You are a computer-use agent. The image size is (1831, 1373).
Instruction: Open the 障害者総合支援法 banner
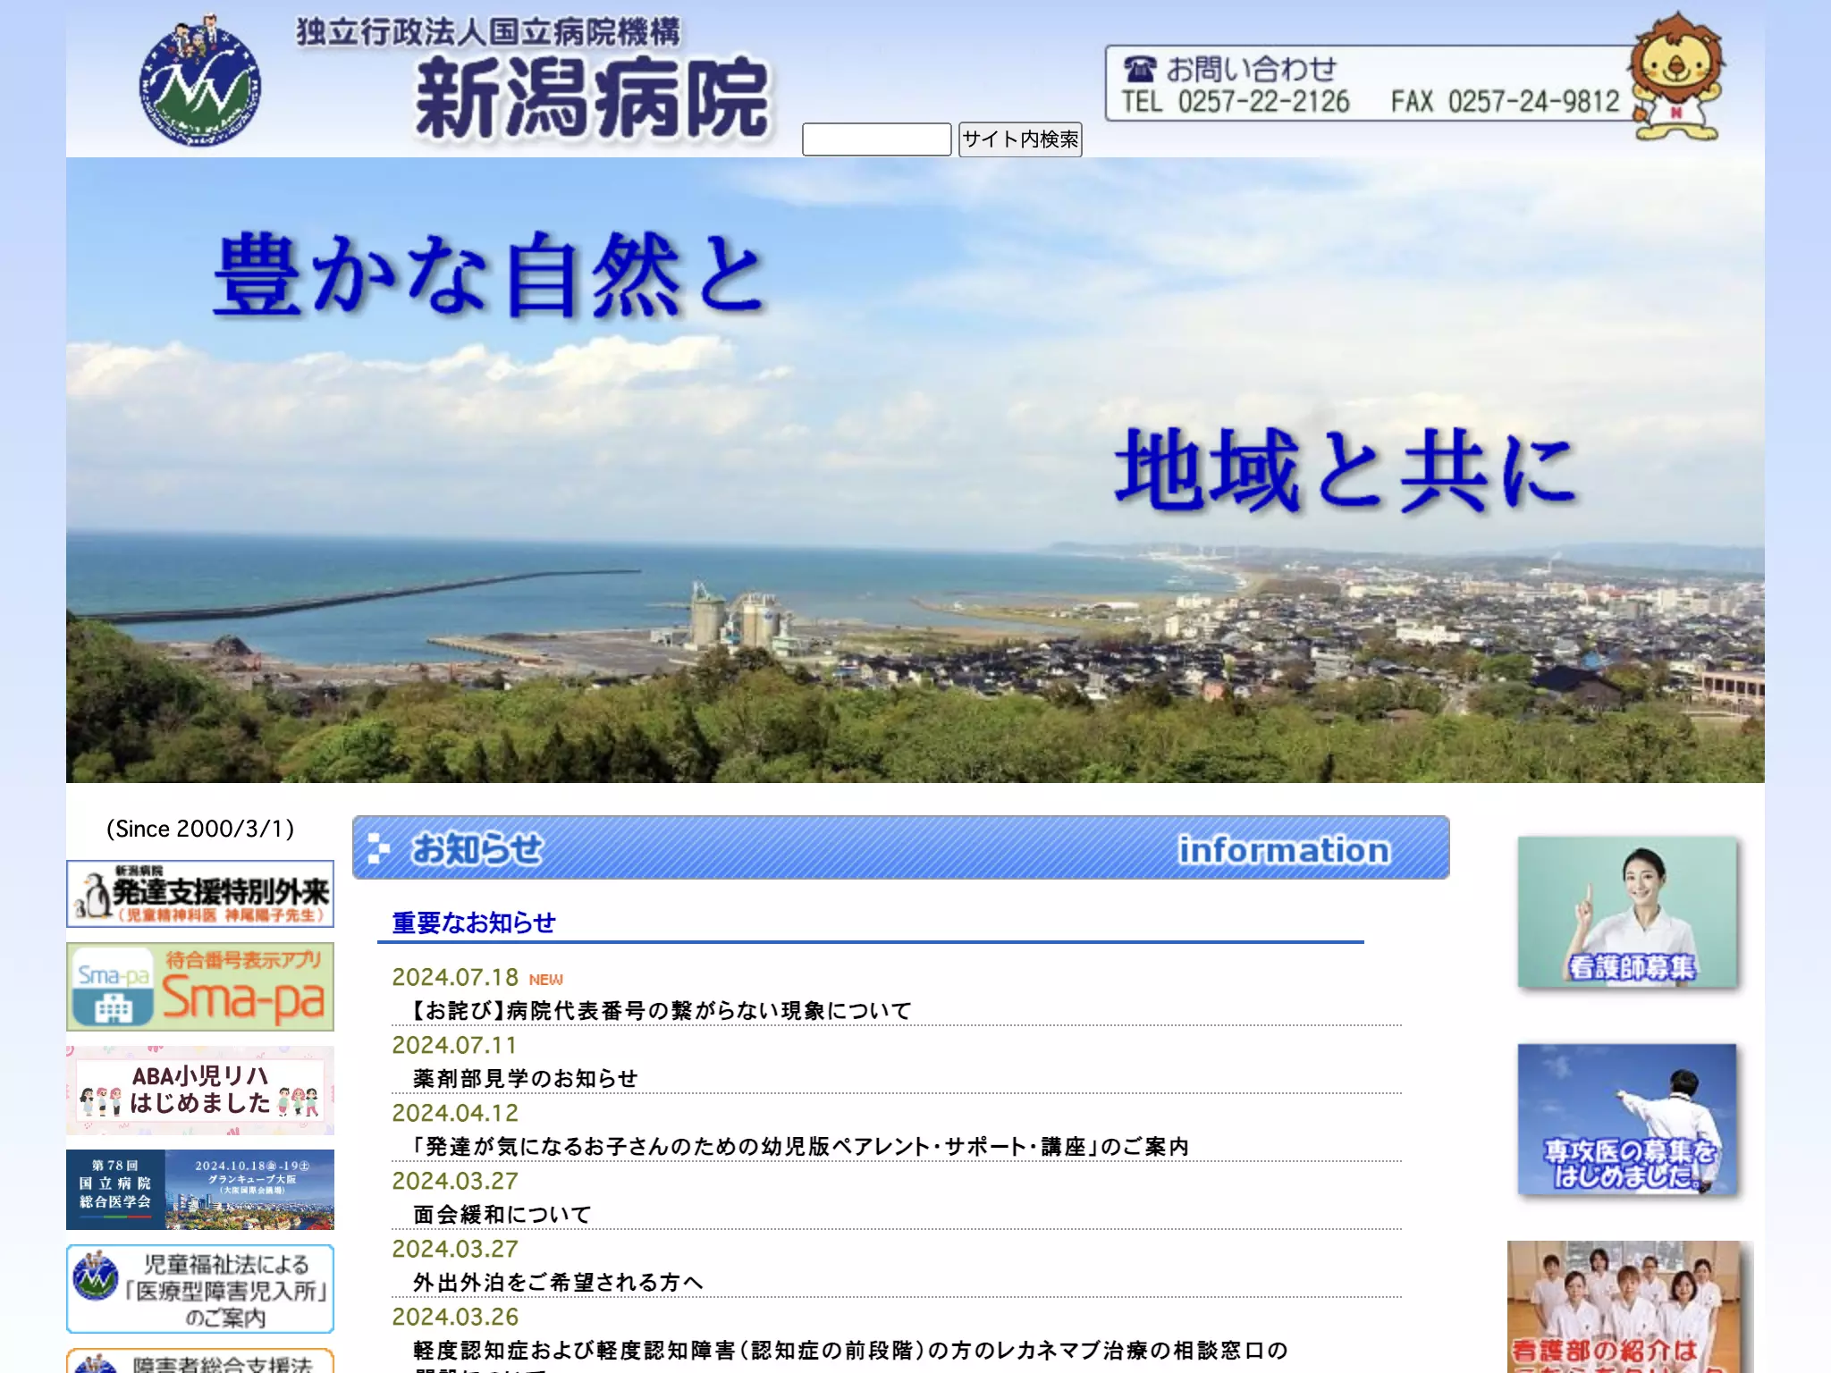(x=200, y=1360)
